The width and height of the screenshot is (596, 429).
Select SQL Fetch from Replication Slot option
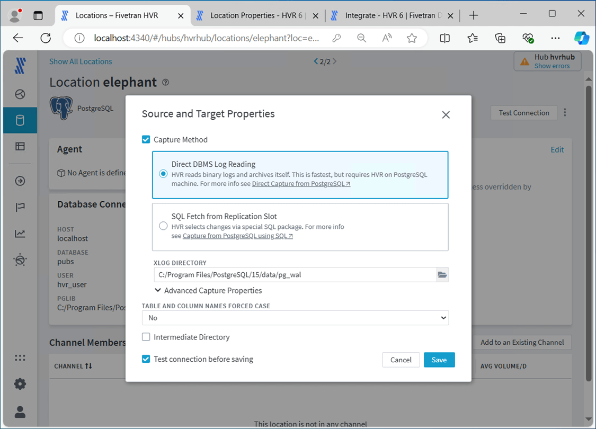pos(163,226)
